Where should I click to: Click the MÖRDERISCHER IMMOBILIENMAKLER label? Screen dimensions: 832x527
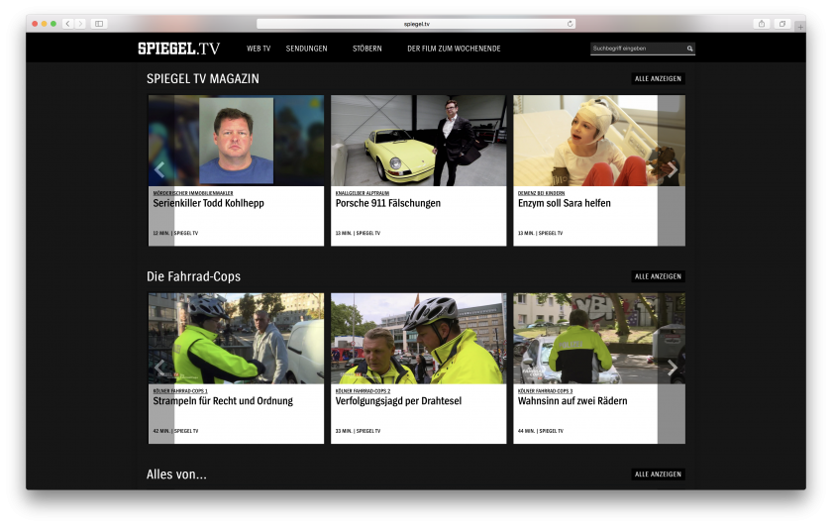tap(193, 193)
